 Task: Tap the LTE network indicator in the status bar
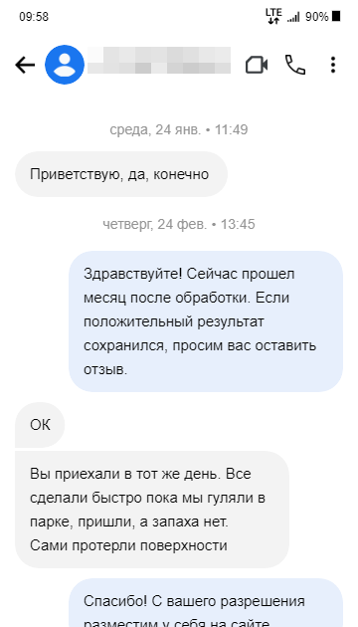[x=273, y=16]
